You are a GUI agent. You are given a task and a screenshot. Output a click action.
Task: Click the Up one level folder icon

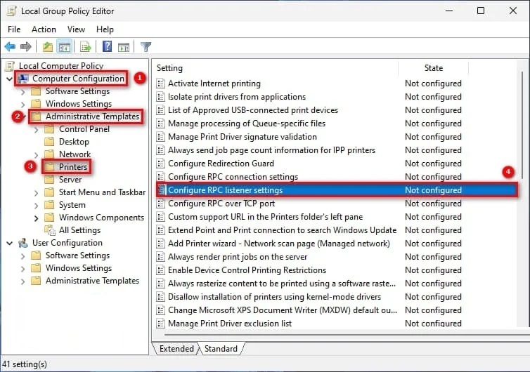click(47, 47)
